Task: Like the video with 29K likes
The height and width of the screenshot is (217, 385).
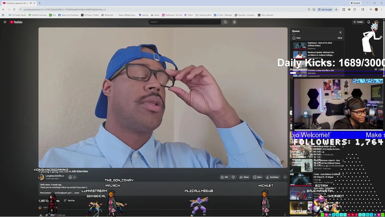Action: click(224, 177)
